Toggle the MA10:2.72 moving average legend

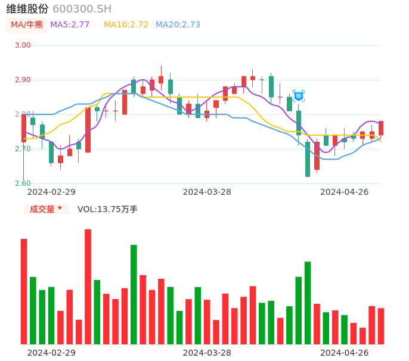click(126, 25)
